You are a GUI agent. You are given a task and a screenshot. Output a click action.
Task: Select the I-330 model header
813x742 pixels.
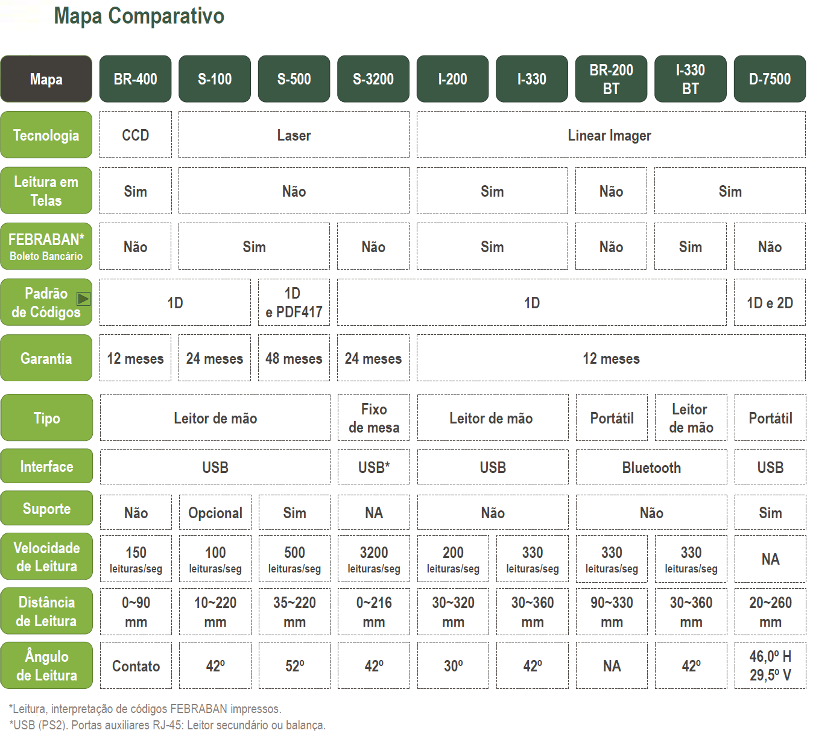pos(532,79)
